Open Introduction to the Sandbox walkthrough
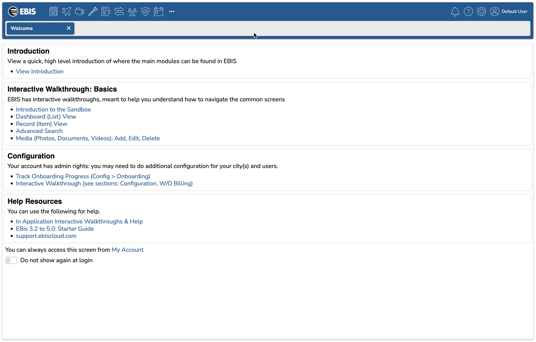The width and height of the screenshot is (536, 342). 53,109
